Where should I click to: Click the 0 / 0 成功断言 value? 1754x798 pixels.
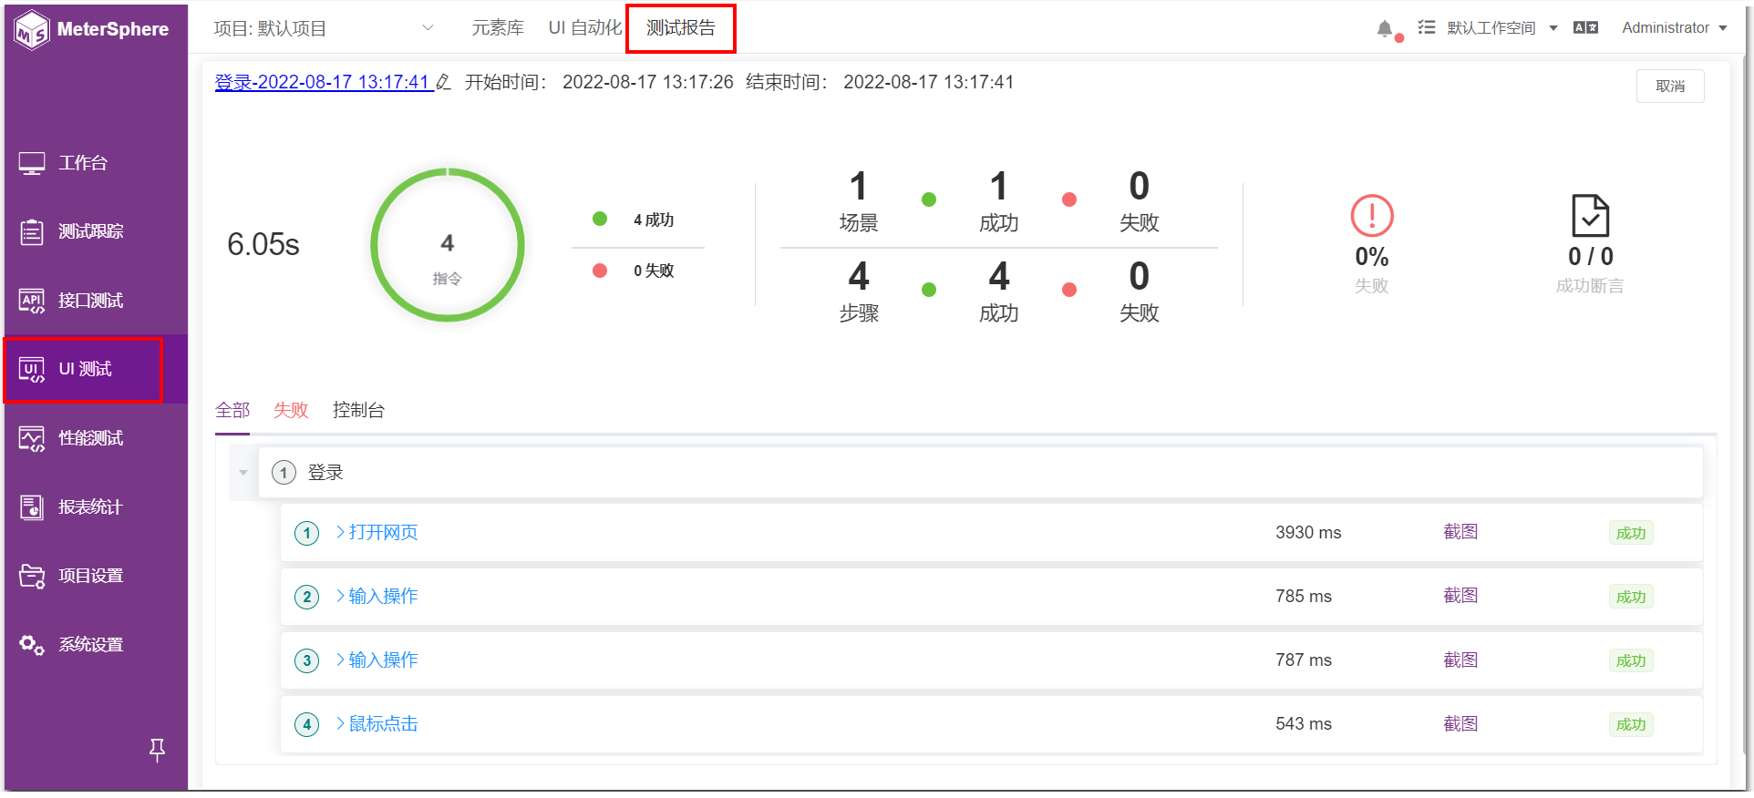point(1591,257)
